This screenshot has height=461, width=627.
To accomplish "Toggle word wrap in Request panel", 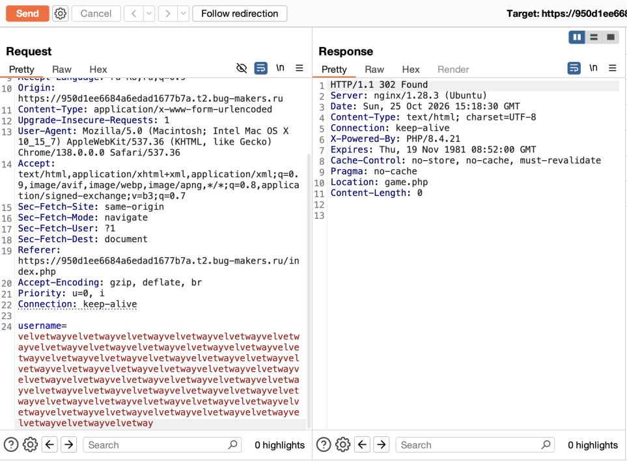I will 260,68.
